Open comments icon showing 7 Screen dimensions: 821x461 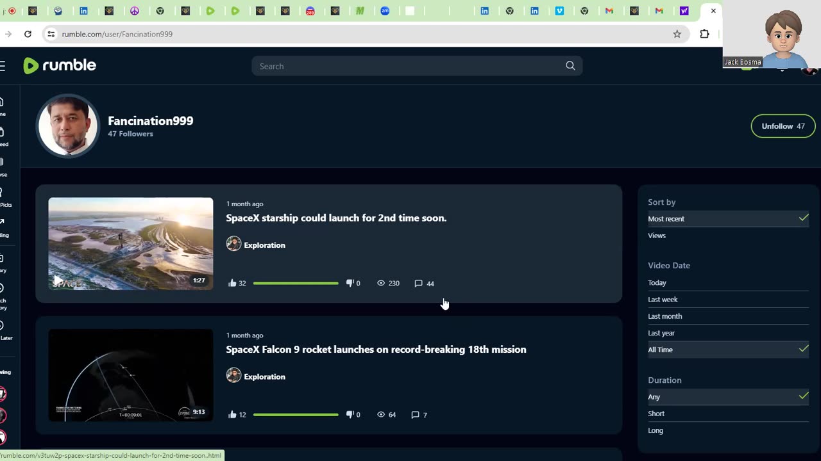pos(415,414)
